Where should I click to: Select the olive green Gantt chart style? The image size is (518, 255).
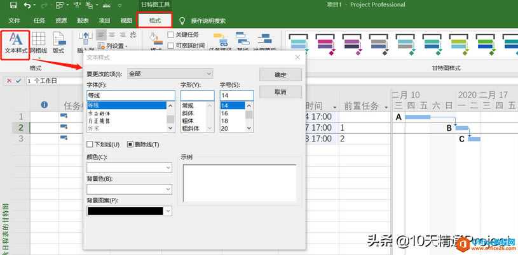[460, 44]
